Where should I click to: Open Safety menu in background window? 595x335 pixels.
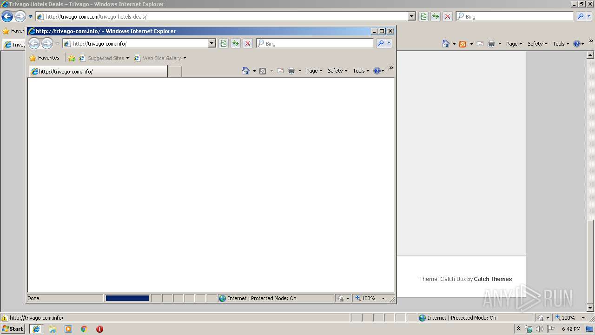(537, 44)
